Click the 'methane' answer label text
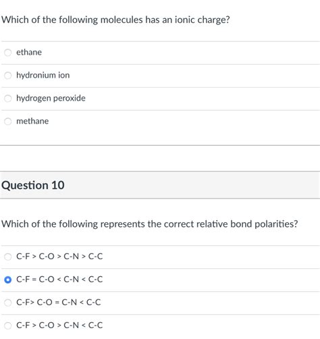The image size is (320, 339). pos(32,121)
